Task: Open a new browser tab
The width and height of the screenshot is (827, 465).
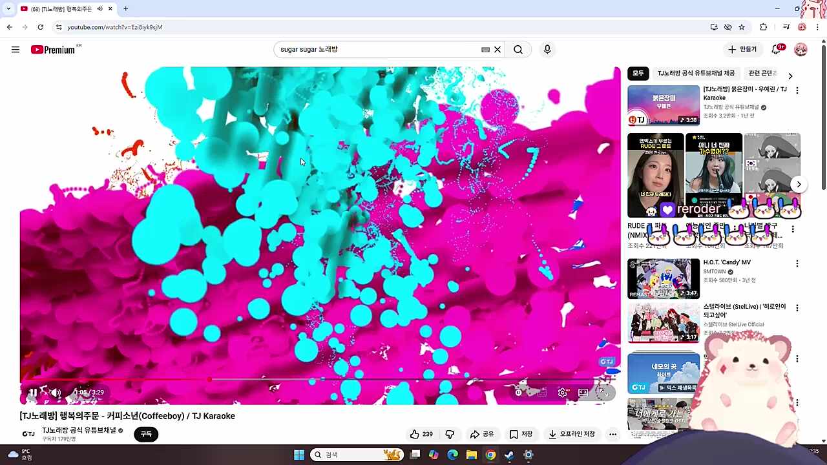Action: (125, 9)
